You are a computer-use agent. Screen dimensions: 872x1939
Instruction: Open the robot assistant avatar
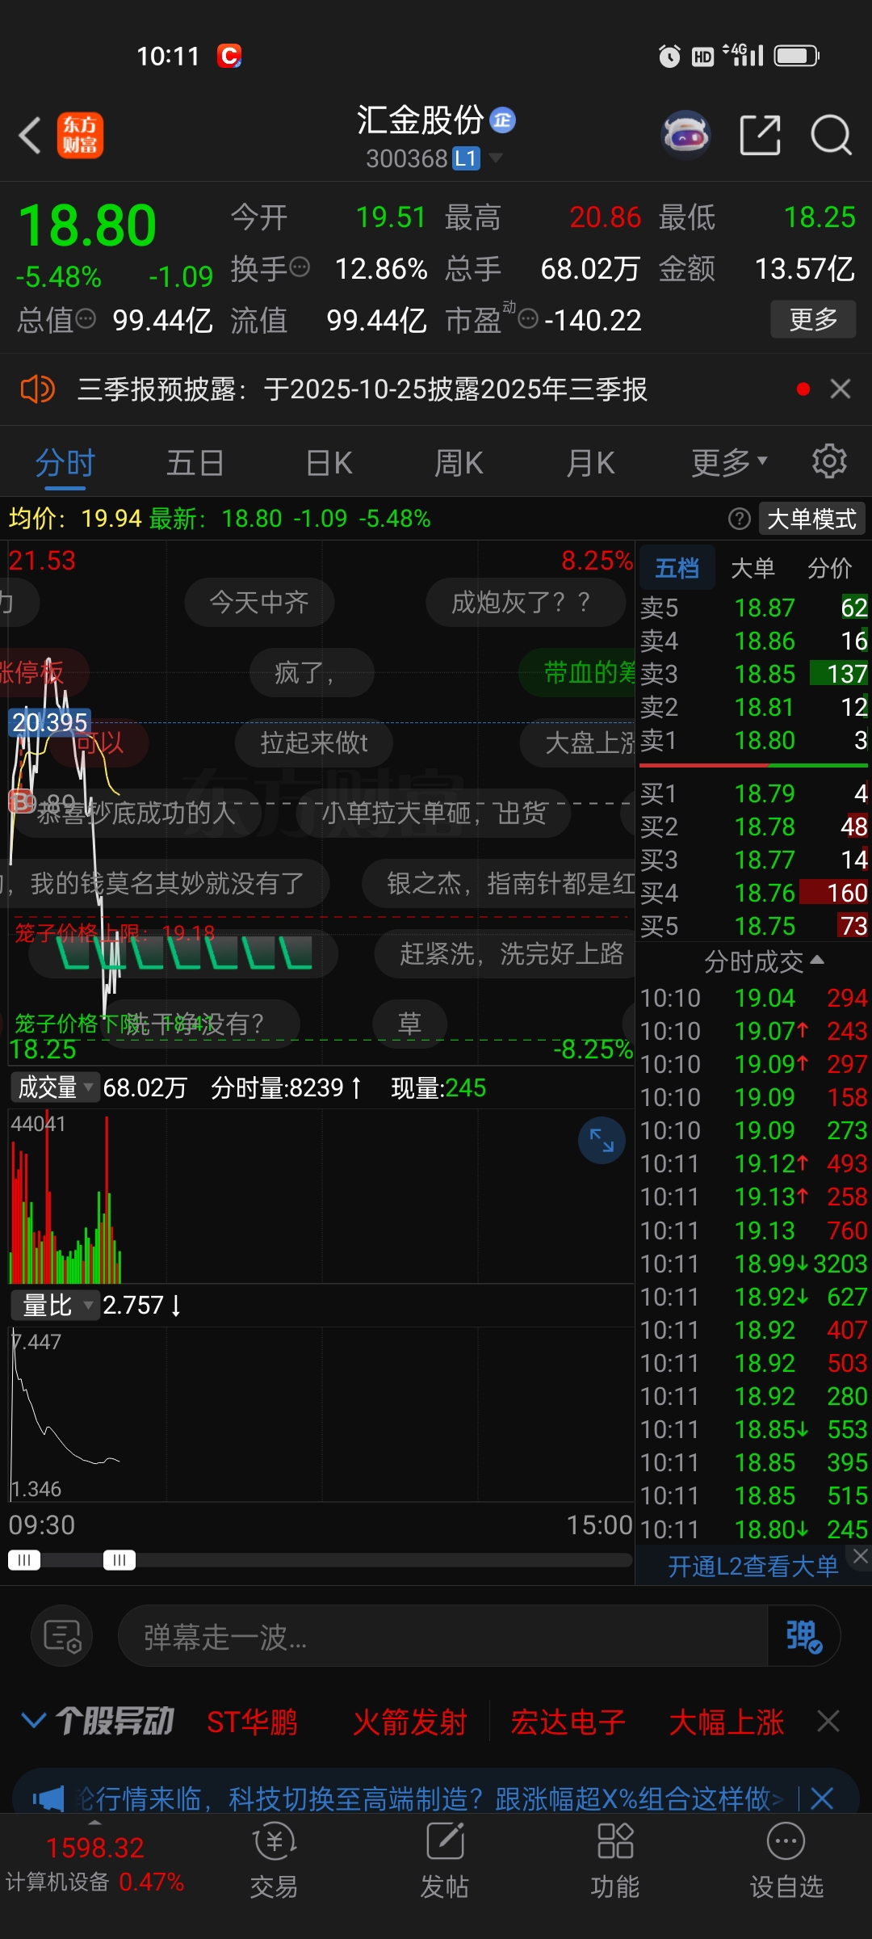click(x=685, y=134)
